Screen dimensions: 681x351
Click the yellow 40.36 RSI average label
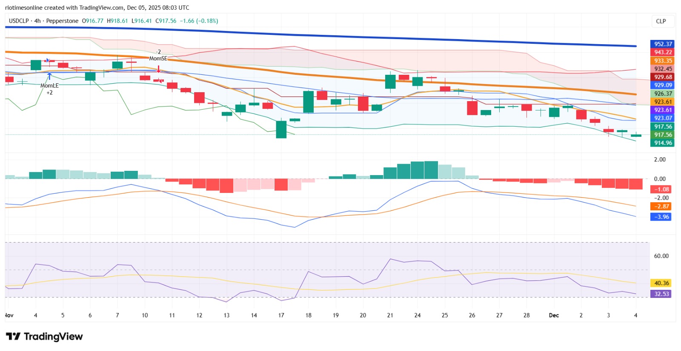pos(661,283)
